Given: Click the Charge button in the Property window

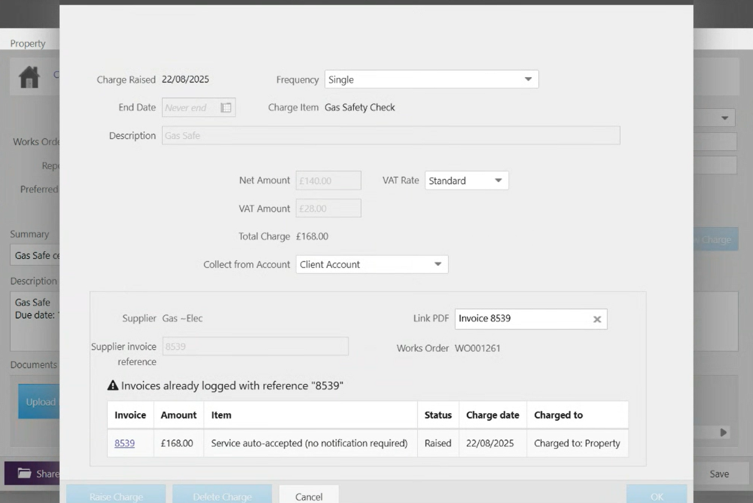Looking at the screenshot, I should click(x=716, y=239).
